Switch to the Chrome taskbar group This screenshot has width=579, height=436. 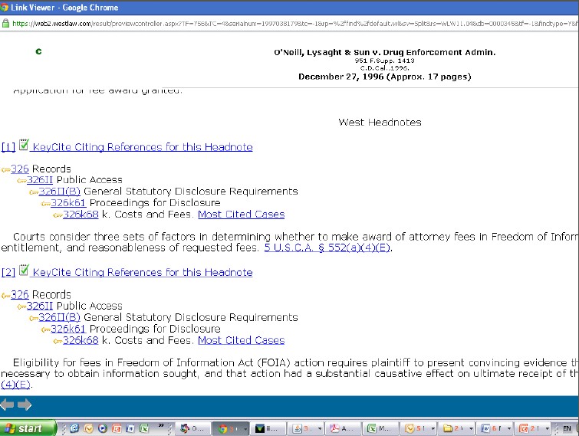click(232, 428)
